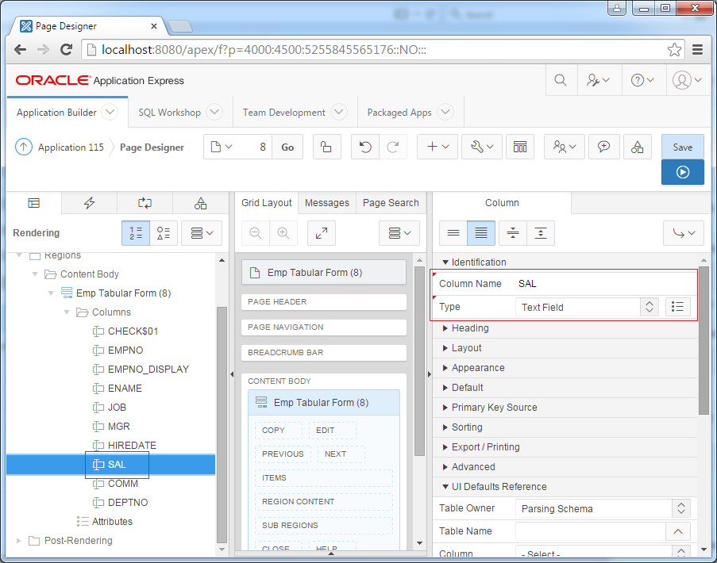This screenshot has height=563, width=717.
Task: Click the component view layout icon
Action: (x=520, y=147)
